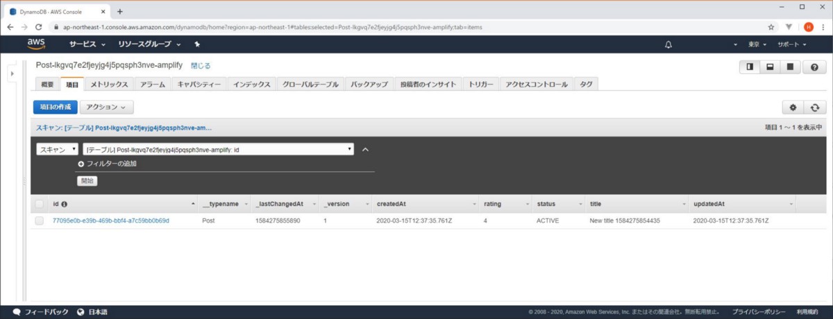Click the site lock icon in address bar
The image size is (833, 319).
(57, 27)
